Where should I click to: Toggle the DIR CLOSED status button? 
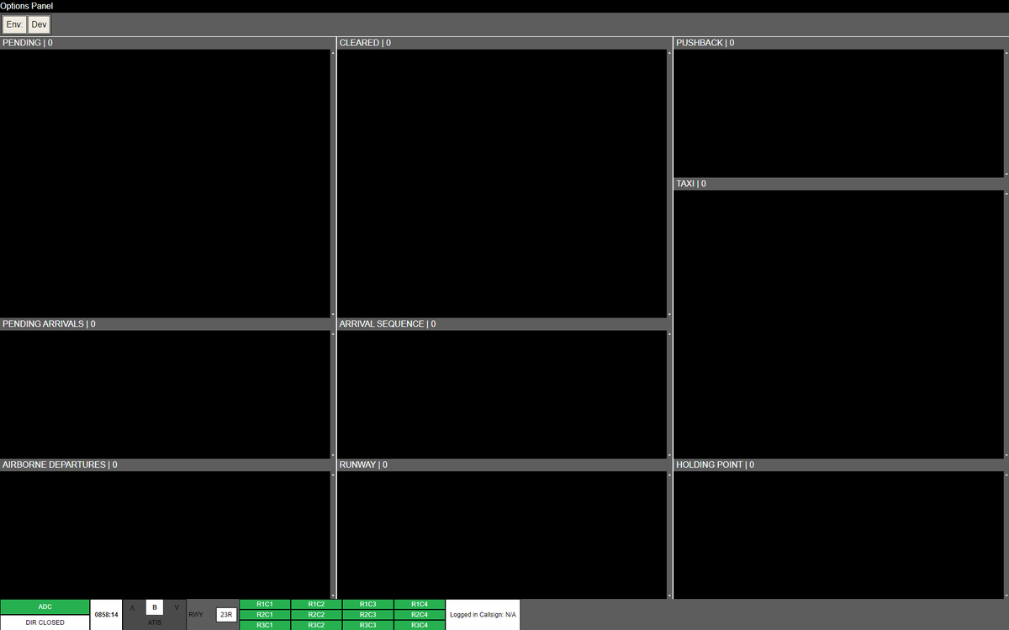45,622
